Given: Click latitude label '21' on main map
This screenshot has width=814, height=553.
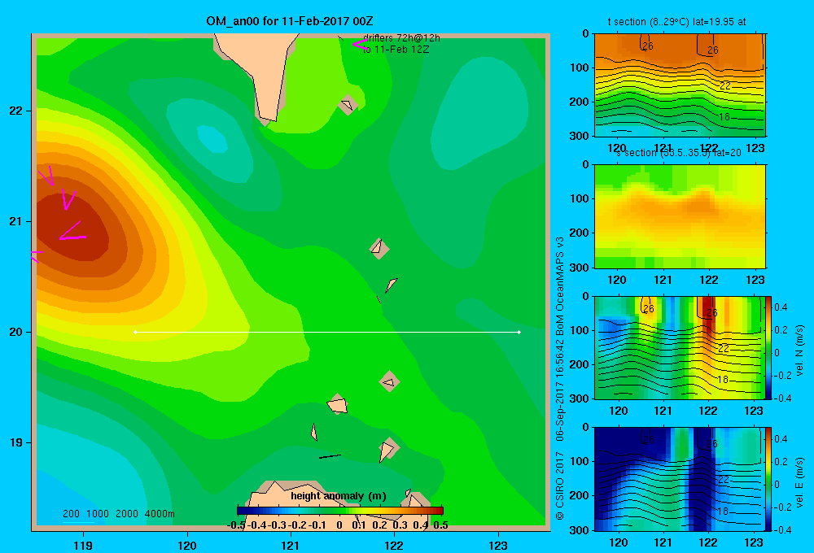Looking at the screenshot, I should (x=16, y=221).
